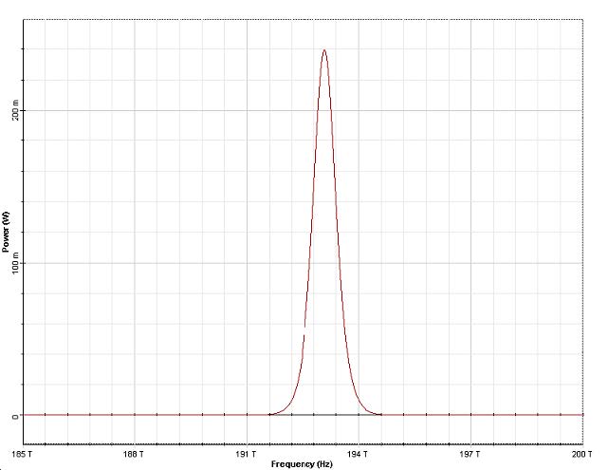
Task: Click the 200 T frequency axis label
Action: pos(582,454)
